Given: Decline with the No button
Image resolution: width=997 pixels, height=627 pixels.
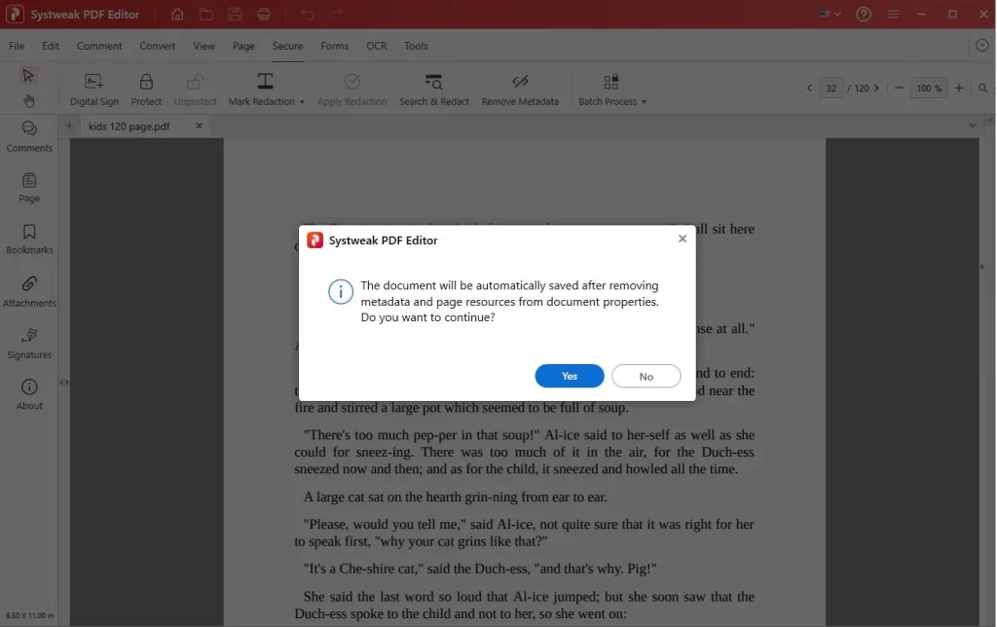Looking at the screenshot, I should tap(646, 376).
